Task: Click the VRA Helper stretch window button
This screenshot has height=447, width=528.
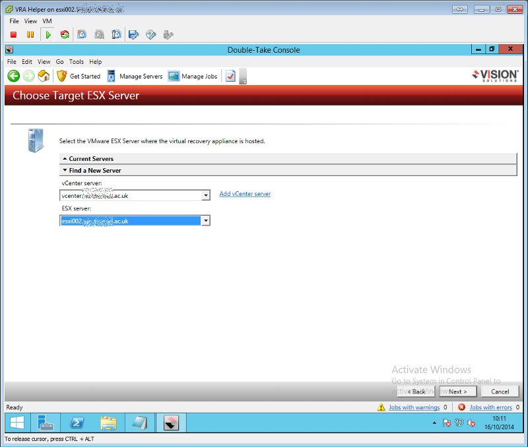Action: [x=459, y=9]
